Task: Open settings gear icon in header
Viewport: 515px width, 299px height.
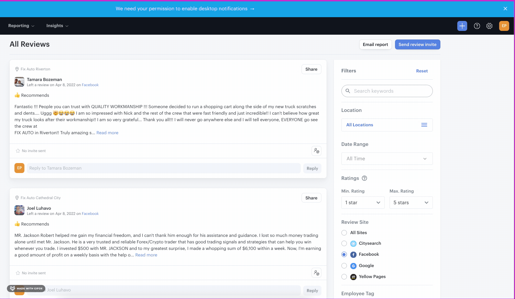Action: tap(489, 26)
